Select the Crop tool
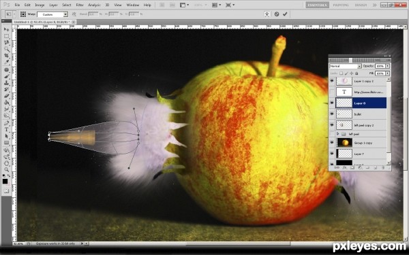 click(x=6, y=56)
